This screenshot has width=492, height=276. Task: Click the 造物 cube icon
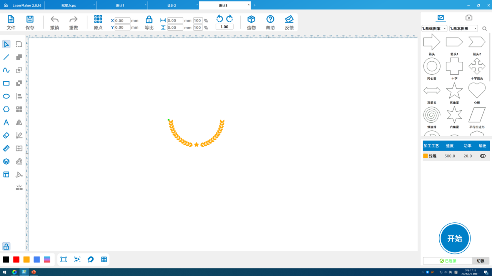coord(251,22)
